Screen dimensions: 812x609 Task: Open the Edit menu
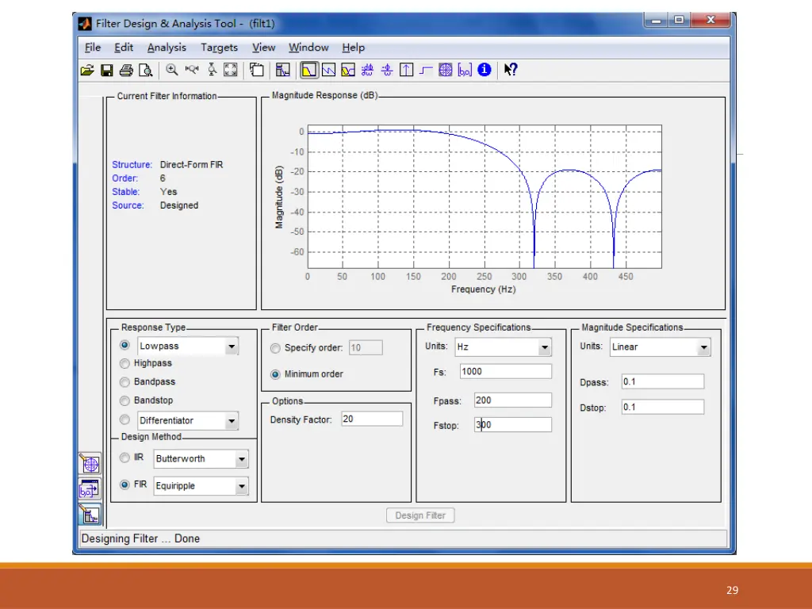124,48
